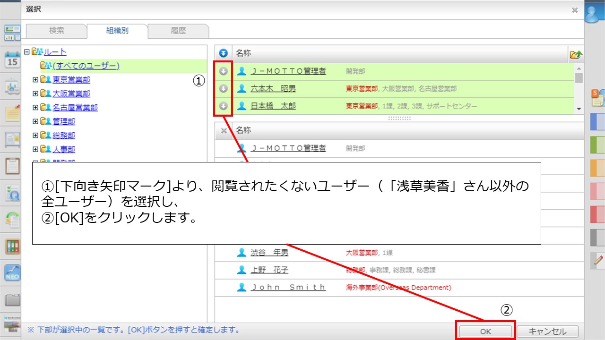This screenshot has width=605, height=340.
Task: Click J-MOTTO管理者 in the selected list
Action: pyautogui.click(x=288, y=148)
